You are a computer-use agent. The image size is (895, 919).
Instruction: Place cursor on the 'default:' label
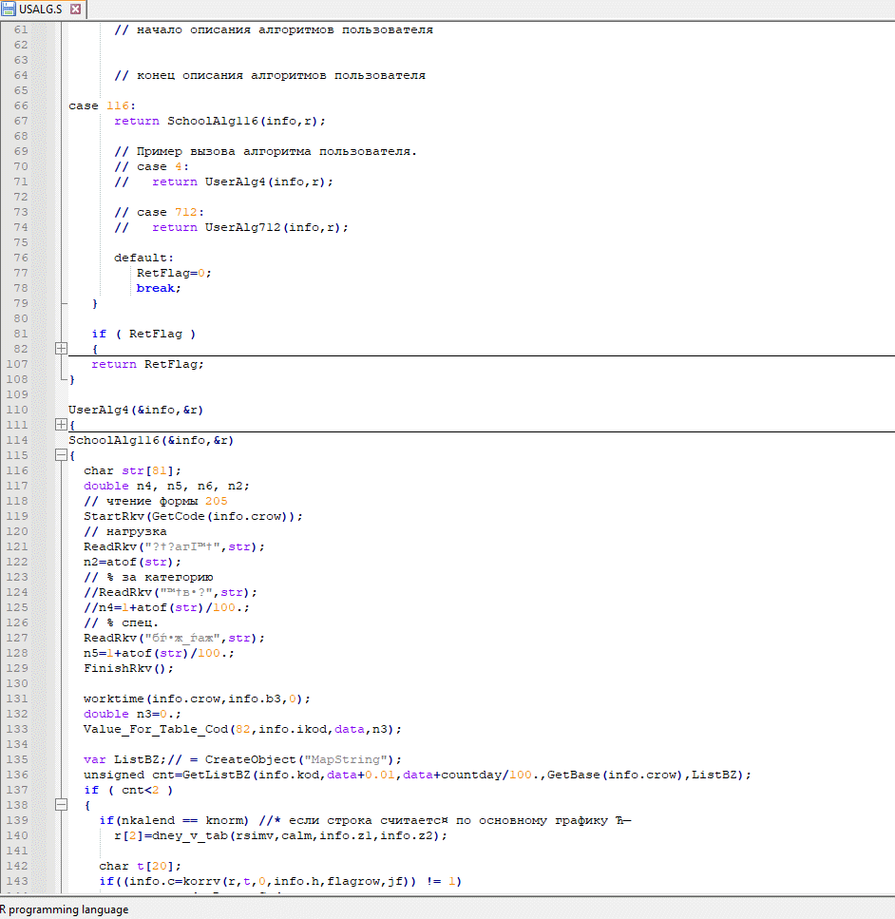click(143, 258)
